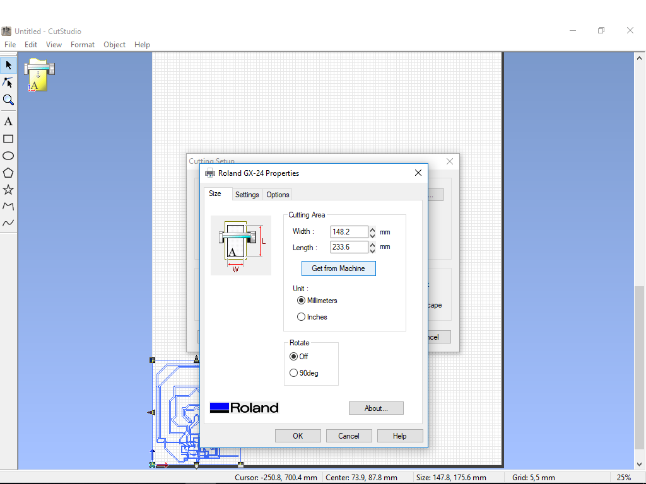Decrease Width with down spinner arrow
This screenshot has height=484, width=646.
click(372, 236)
